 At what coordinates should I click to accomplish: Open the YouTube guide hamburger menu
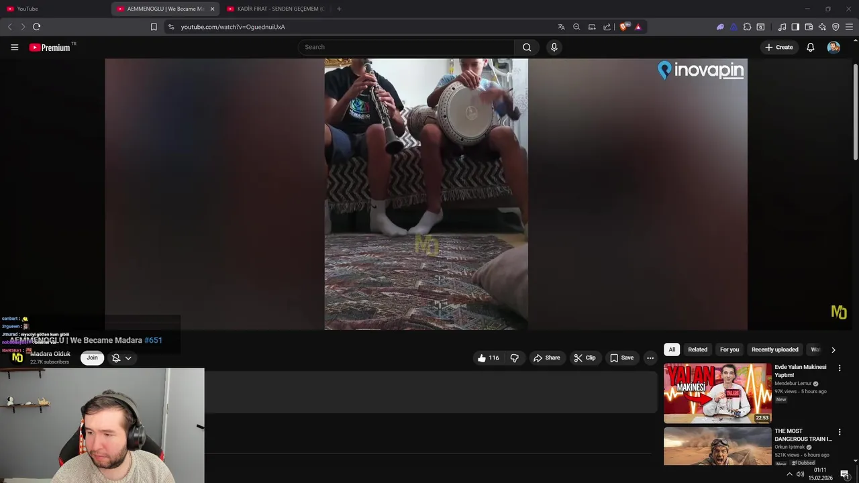click(14, 47)
